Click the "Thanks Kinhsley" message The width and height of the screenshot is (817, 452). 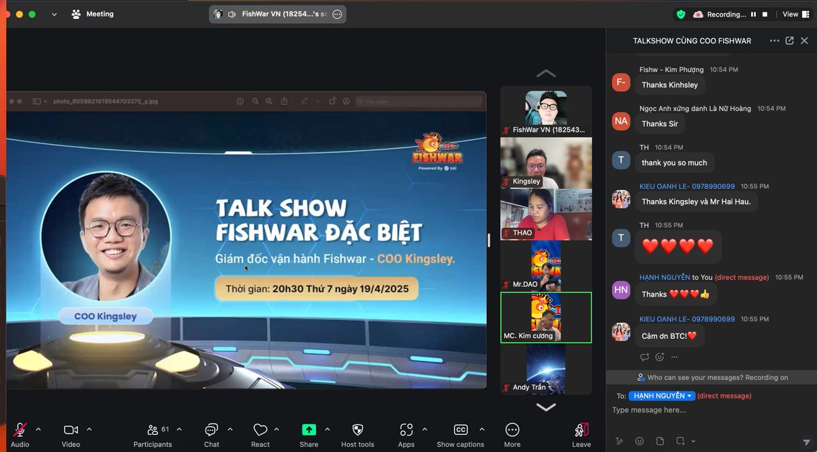click(x=669, y=85)
